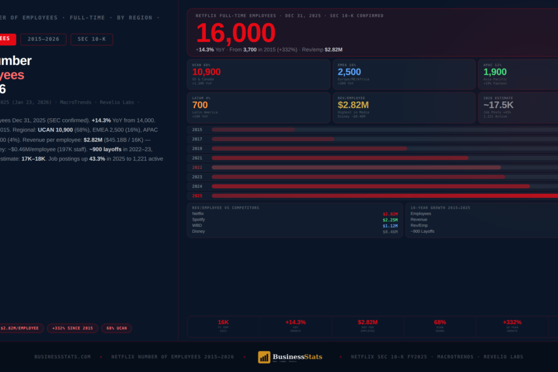Click 'From 3,700 in 2015 (+332%)' subtext
The height and width of the screenshot is (372, 558).
(x=263, y=50)
